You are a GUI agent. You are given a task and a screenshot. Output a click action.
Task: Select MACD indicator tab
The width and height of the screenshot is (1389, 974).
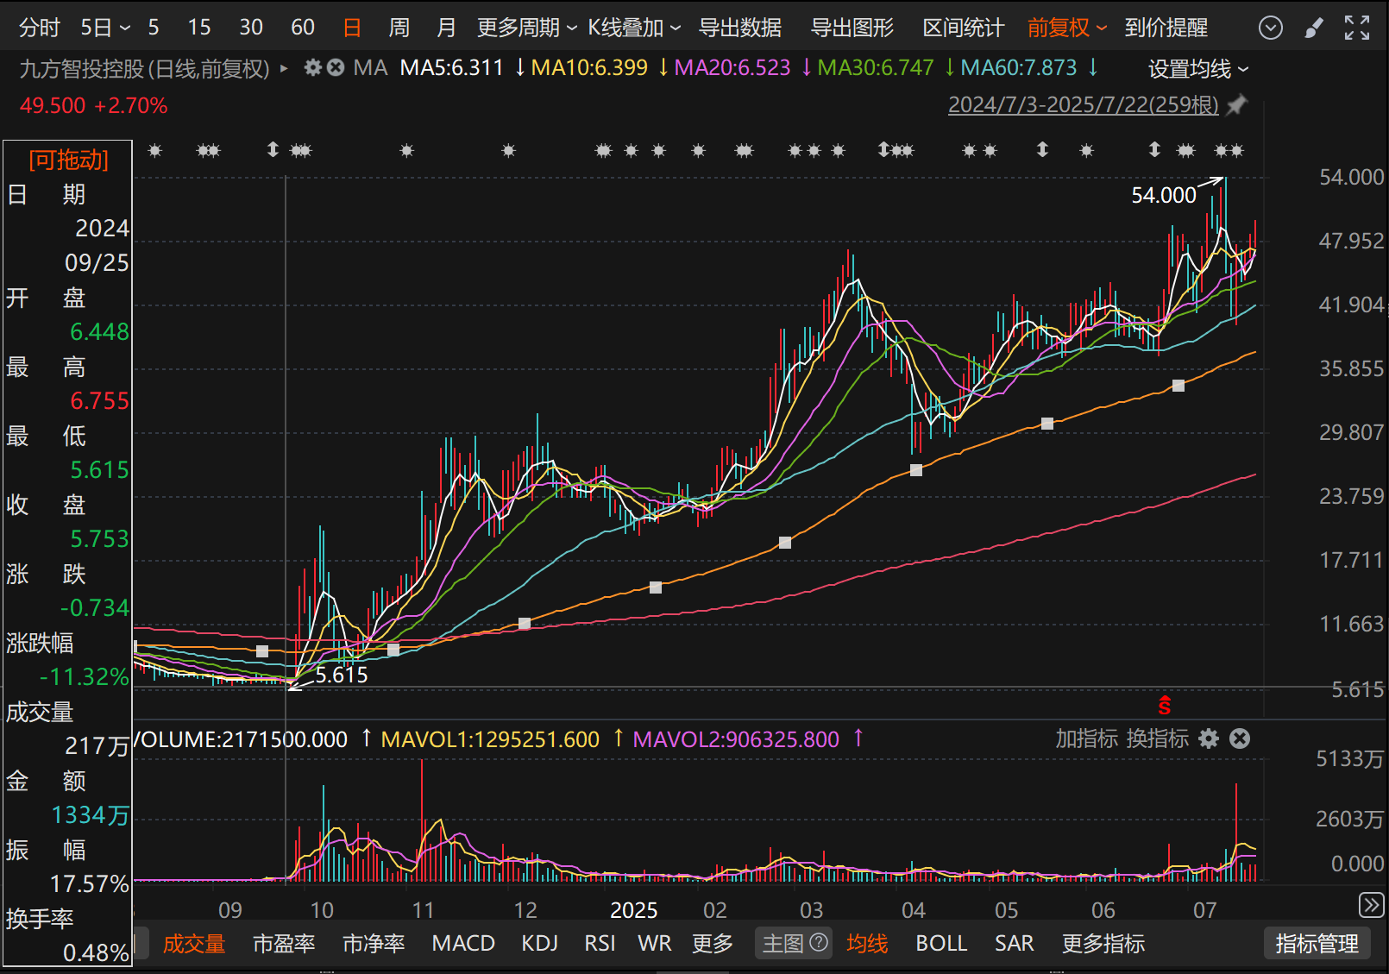(x=463, y=943)
